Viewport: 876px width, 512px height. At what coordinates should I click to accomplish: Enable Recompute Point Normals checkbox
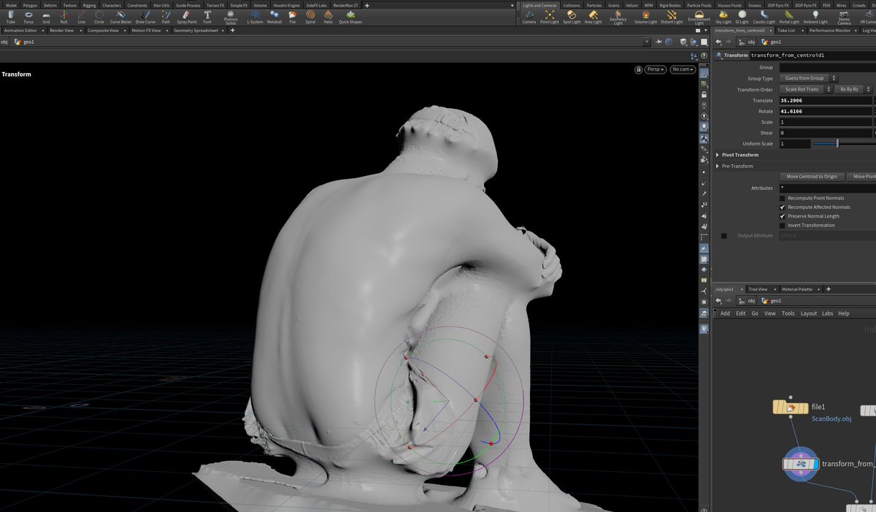(x=783, y=198)
